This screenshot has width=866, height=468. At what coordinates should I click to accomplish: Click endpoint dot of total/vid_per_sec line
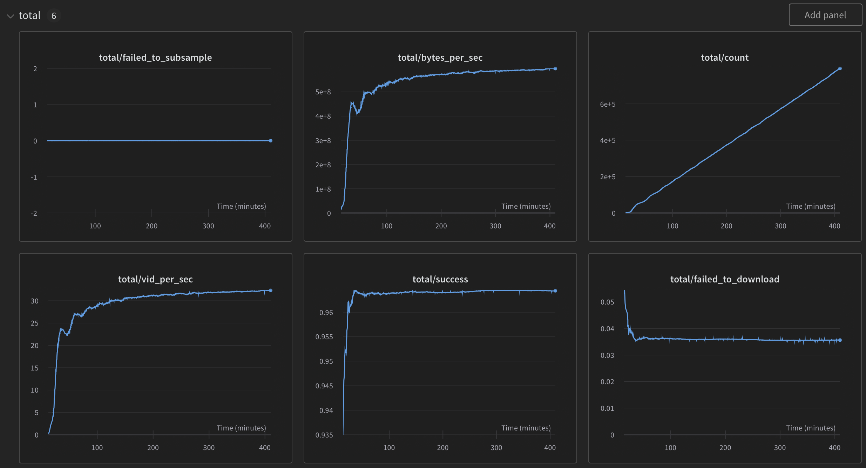click(x=271, y=290)
